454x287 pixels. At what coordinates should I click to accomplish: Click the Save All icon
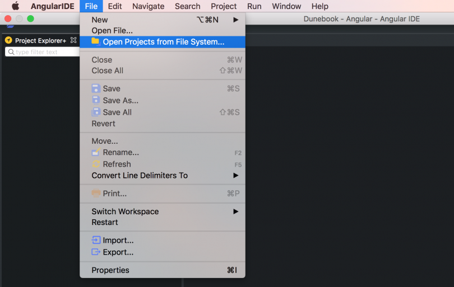click(x=96, y=112)
